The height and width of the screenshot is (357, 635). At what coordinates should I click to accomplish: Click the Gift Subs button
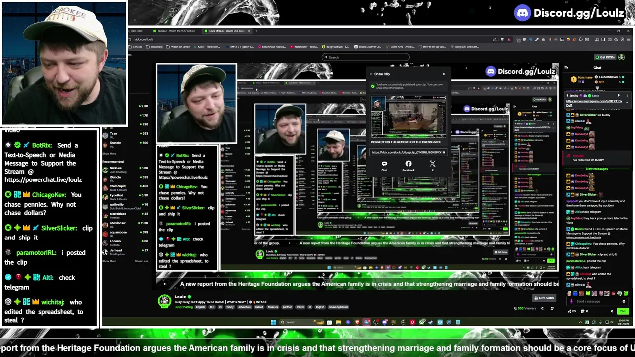pos(544,298)
